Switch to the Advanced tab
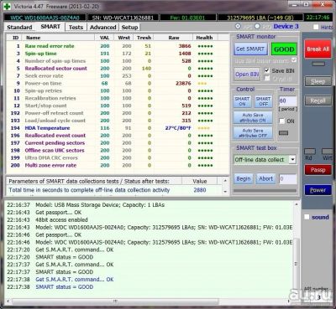This screenshot has height=309, width=336. point(103,27)
